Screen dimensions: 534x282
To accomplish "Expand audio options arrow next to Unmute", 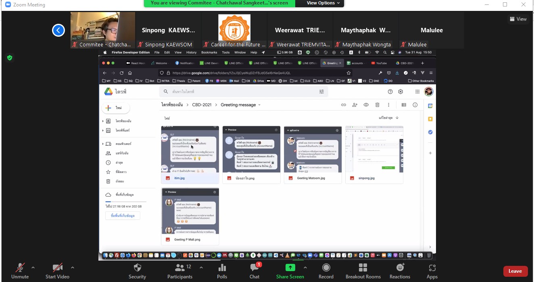I will pyautogui.click(x=33, y=267).
